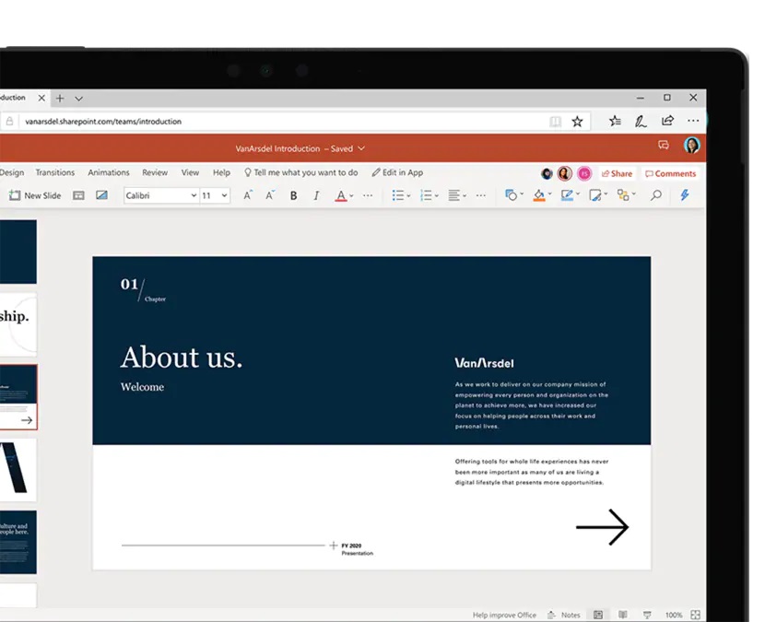Open the Help tab

[221, 172]
